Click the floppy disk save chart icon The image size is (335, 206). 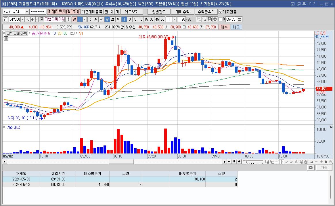point(210,20)
